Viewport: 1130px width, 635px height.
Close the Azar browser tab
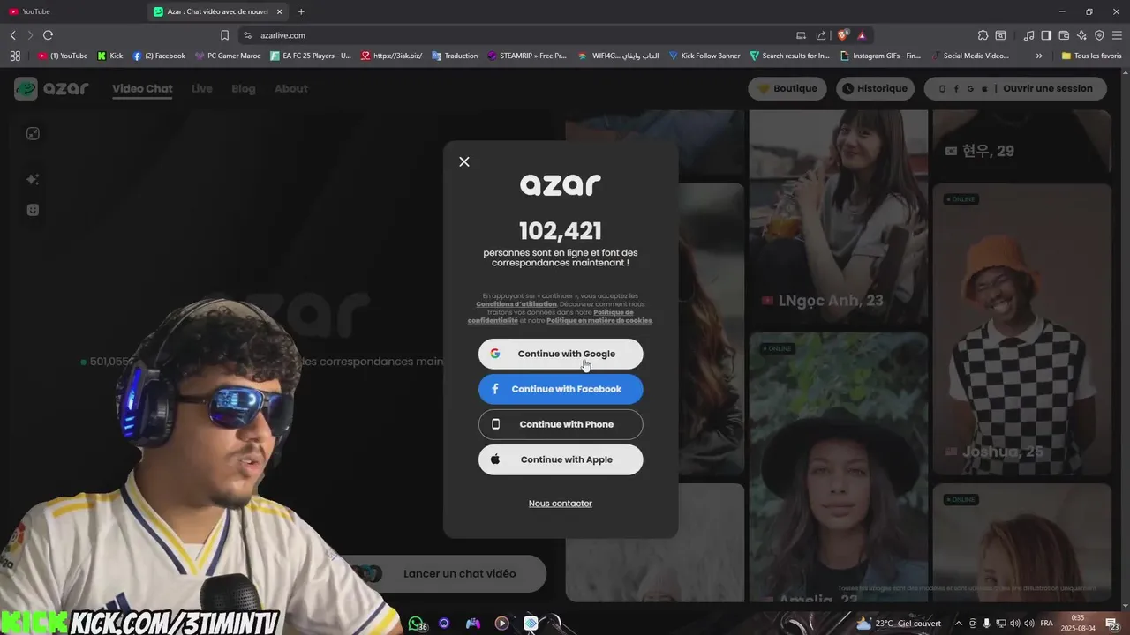tap(280, 11)
